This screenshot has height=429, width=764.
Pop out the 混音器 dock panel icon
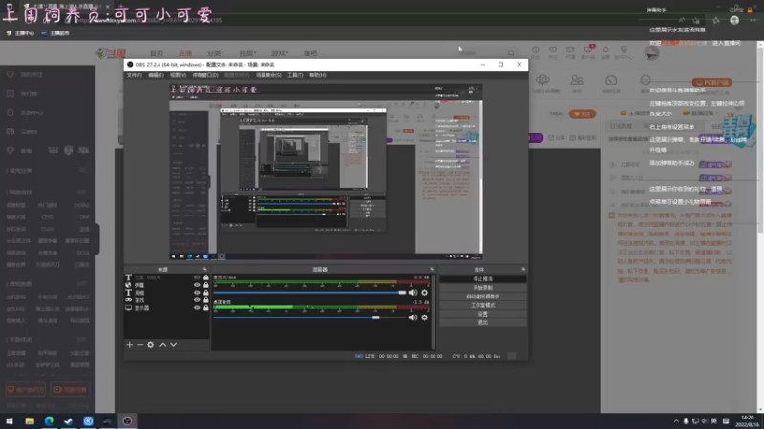pos(432,269)
